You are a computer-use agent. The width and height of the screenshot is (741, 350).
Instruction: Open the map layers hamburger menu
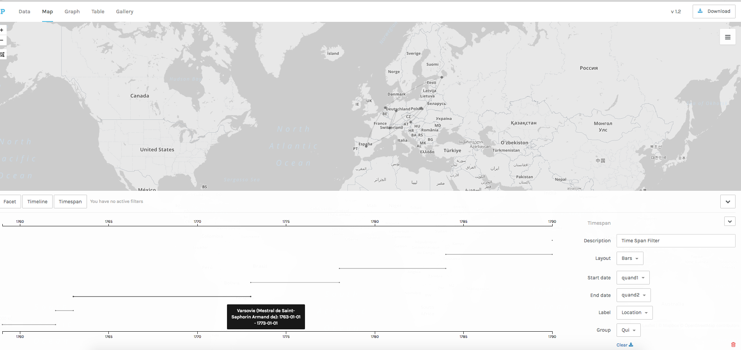tap(727, 37)
